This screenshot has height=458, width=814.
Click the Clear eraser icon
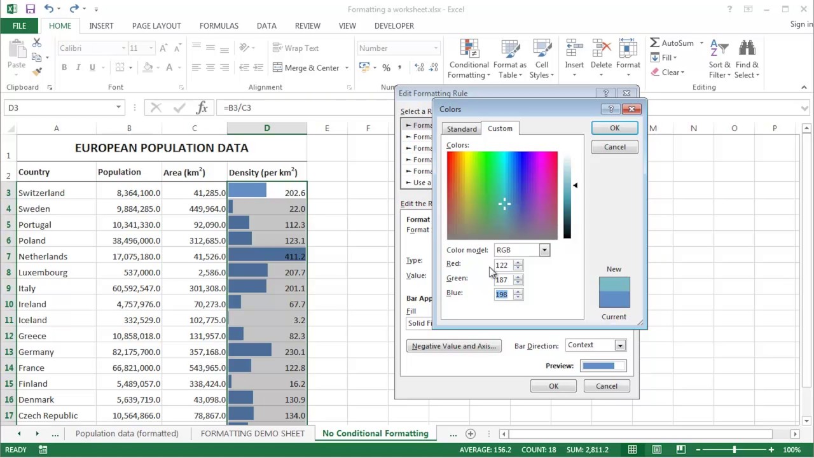[x=655, y=73]
